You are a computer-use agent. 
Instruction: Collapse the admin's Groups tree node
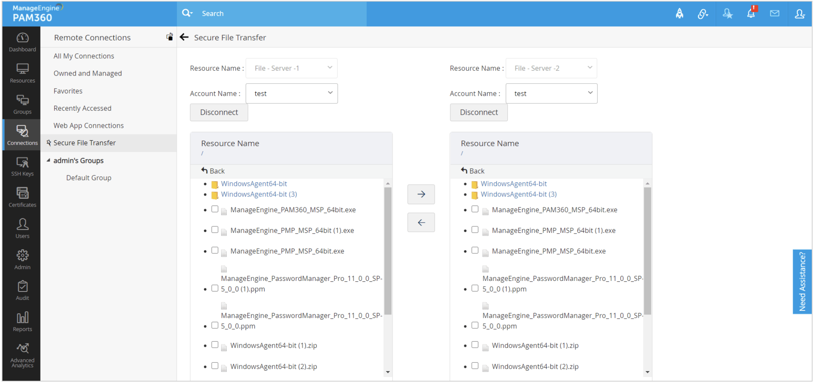point(49,160)
